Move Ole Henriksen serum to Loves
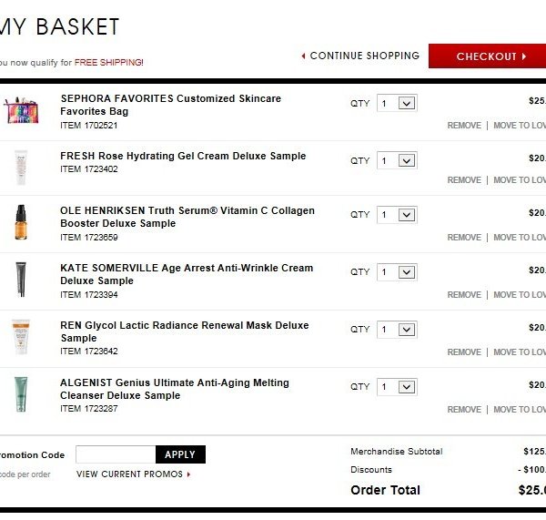Screen dimensions: 546x520 [520, 238]
